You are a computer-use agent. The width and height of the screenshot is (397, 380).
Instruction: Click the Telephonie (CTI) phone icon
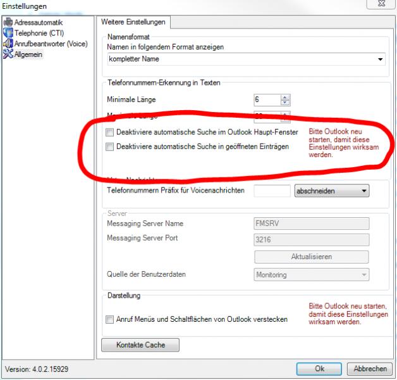tap(9, 33)
